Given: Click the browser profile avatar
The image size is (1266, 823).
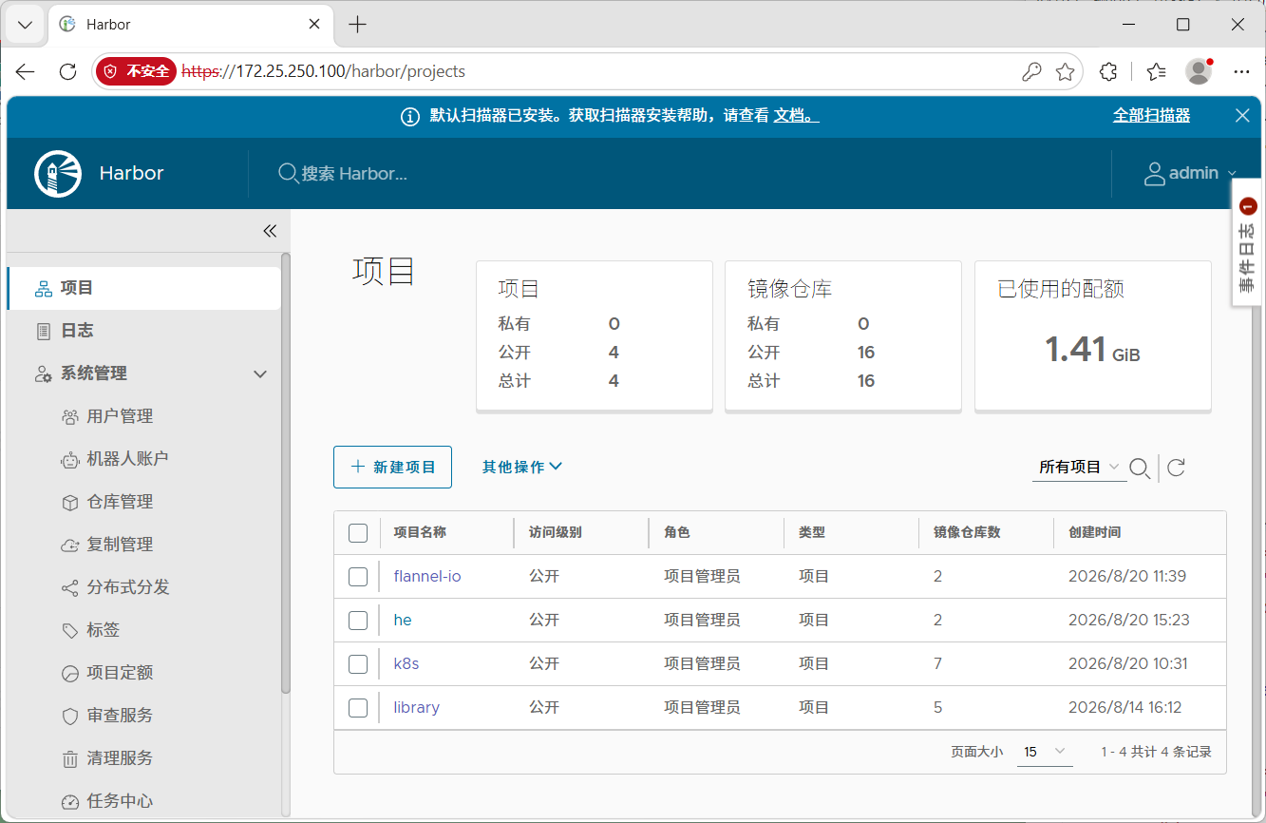Looking at the screenshot, I should (x=1199, y=71).
